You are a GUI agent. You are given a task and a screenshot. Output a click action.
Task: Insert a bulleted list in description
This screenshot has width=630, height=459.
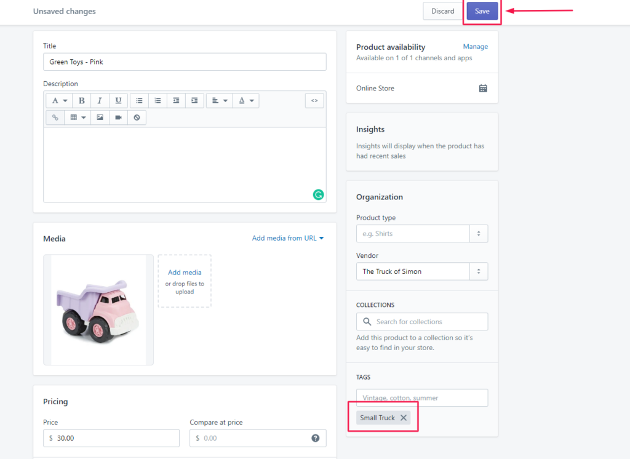click(140, 100)
